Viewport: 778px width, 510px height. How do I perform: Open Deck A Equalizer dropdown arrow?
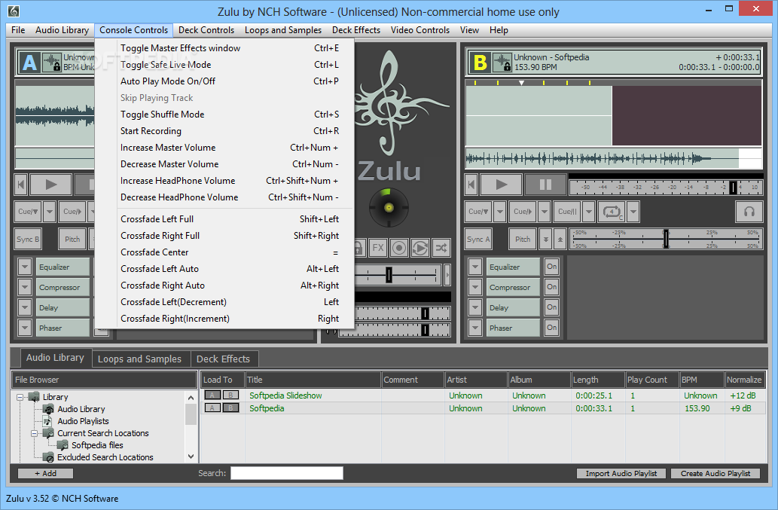(x=24, y=267)
